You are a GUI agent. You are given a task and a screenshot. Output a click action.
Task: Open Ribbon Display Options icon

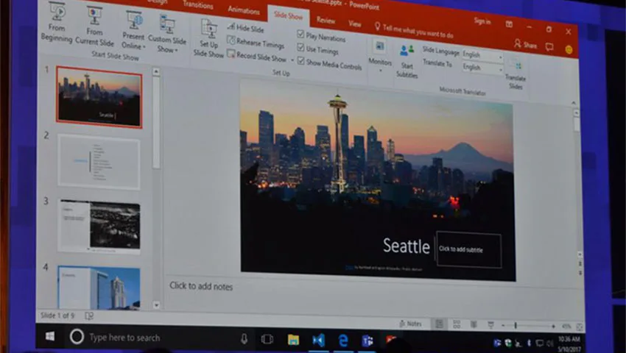tap(509, 24)
